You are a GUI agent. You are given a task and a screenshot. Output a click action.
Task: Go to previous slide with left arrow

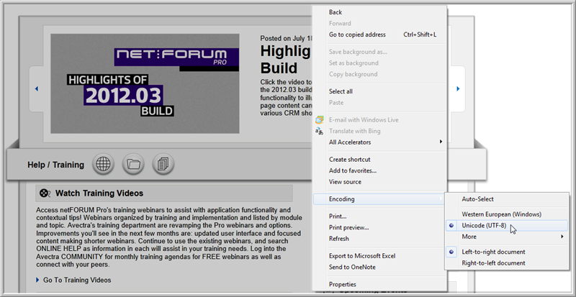(x=37, y=88)
